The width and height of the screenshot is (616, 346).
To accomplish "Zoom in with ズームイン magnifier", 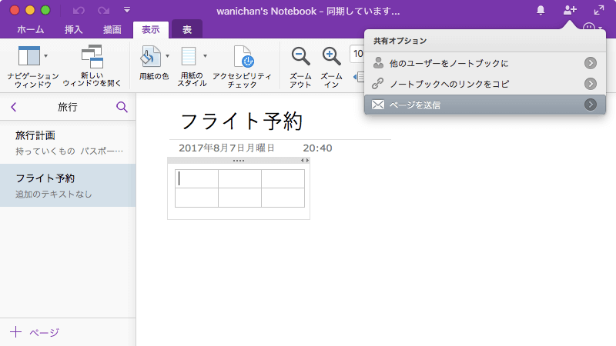I will pyautogui.click(x=331, y=56).
